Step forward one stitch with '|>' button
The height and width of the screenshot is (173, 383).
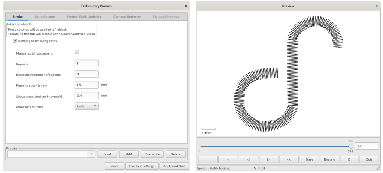(269, 160)
